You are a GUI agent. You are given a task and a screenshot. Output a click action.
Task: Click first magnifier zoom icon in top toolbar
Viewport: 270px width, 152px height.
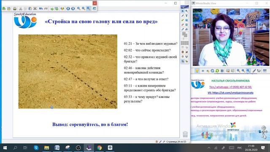(79, 8)
